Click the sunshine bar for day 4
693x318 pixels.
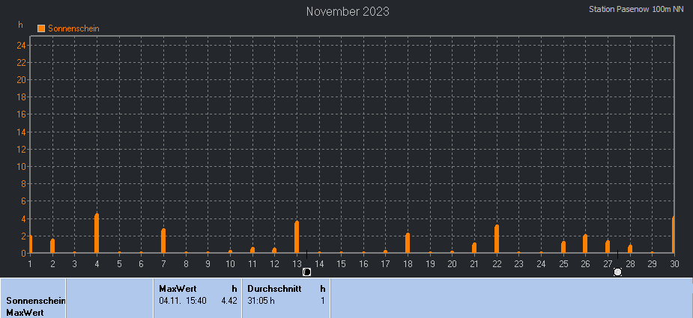tap(97, 233)
